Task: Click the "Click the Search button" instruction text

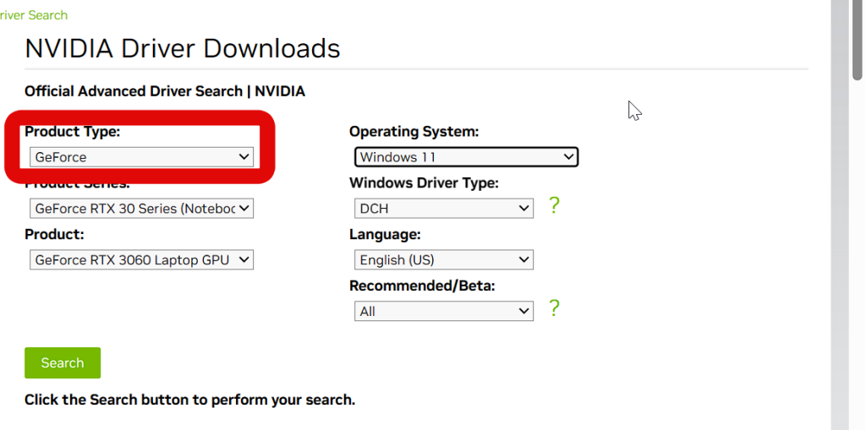Action: coord(189,400)
